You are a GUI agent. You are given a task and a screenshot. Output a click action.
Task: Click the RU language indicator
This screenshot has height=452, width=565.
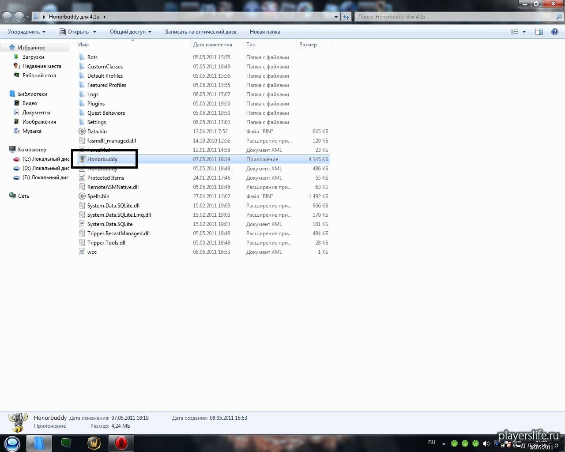click(x=432, y=442)
